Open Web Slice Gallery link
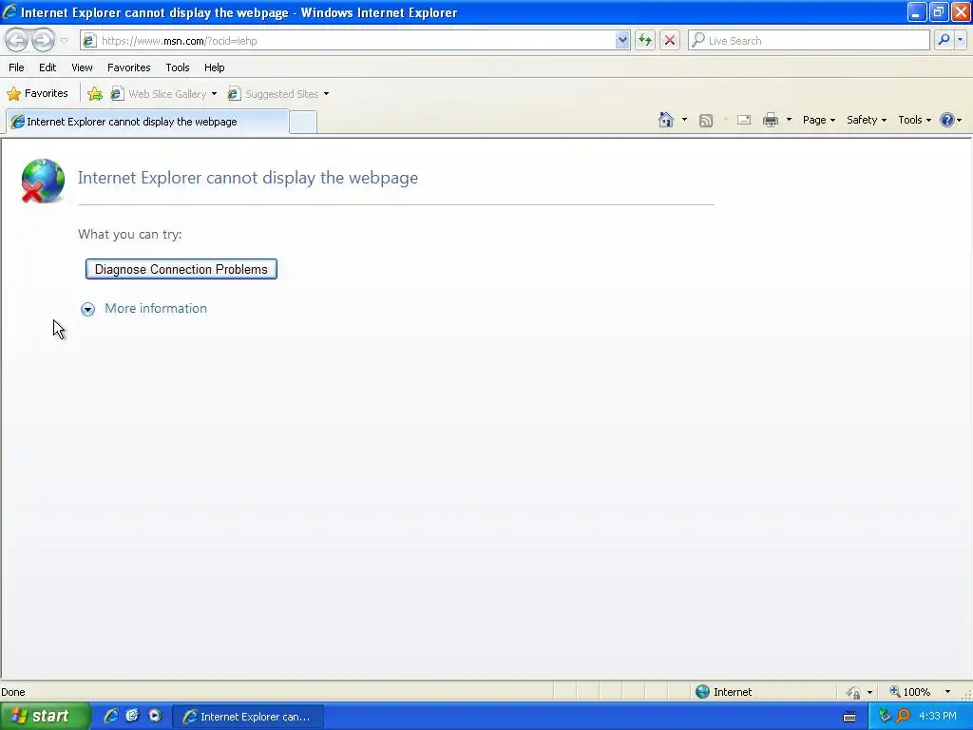Screen dimensions: 973x730 click(x=159, y=94)
